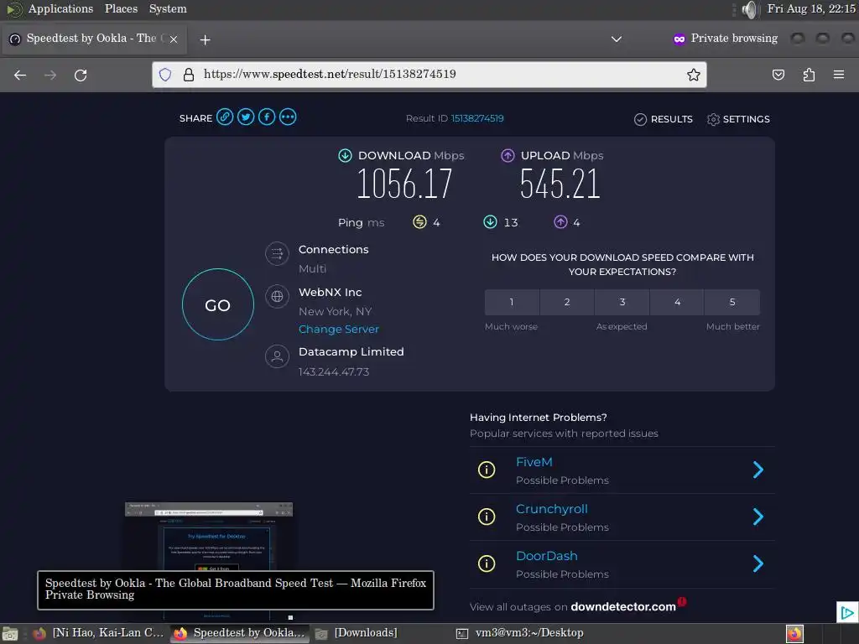Click the upload arrow icon beside UPLOAD
Screen dimensions: 859x644
508,155
